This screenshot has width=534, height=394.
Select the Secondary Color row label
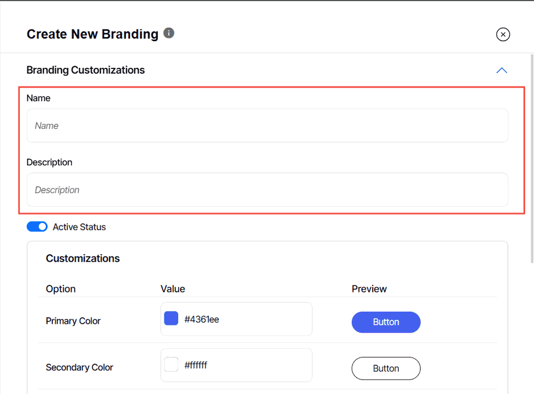click(x=80, y=367)
